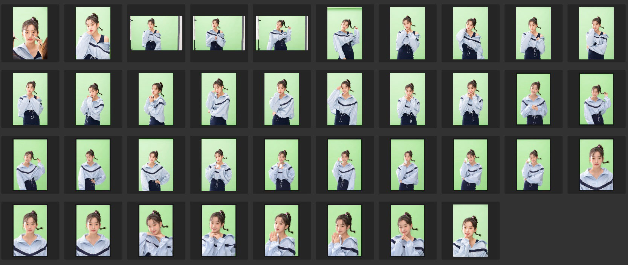628x265 pixels.
Task: Click the fifth thumbnail in the bottom row
Action: pyautogui.click(x=282, y=230)
